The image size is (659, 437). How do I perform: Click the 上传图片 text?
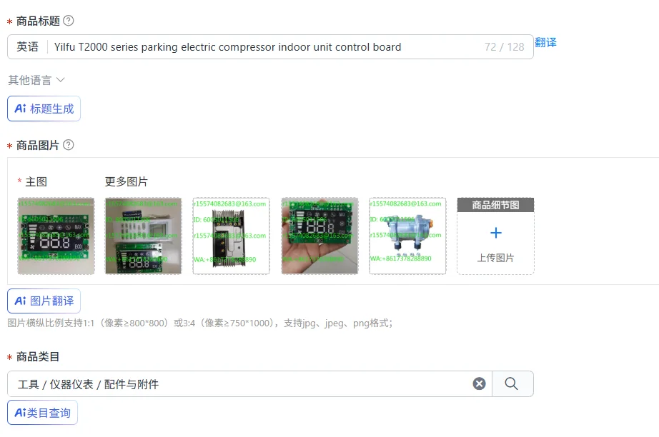point(495,258)
